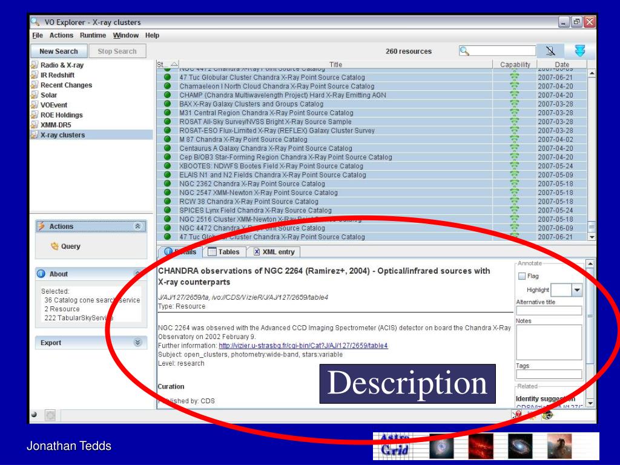The height and width of the screenshot is (465, 620).
Task: Click the capability icon in the ELAIS N1 and N2 row
Action: 514,175
